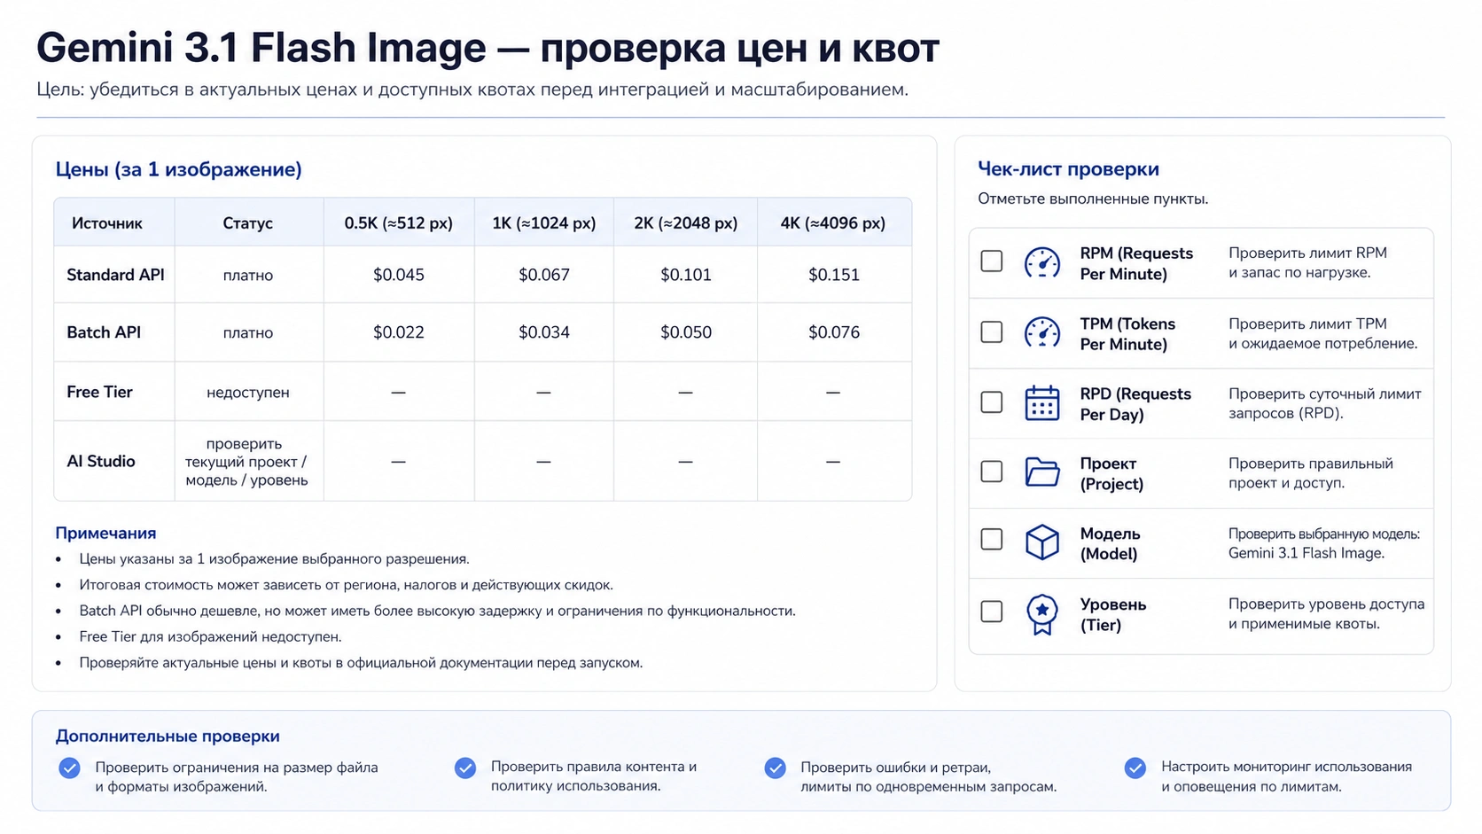This screenshot has width=1482, height=834.
Task: Click checkmark icon beside file size check
Action: 69,768
